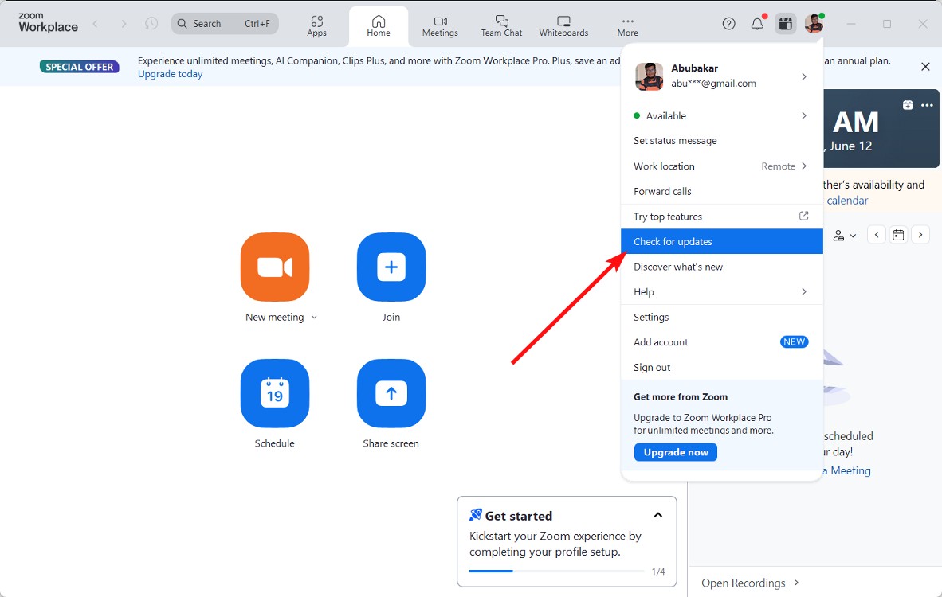
Task: Dismiss the special offer banner
Action: coord(925,67)
